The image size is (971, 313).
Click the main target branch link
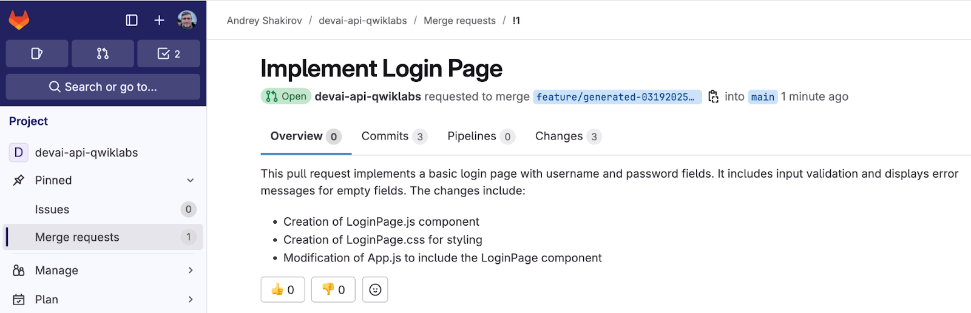[x=762, y=97]
